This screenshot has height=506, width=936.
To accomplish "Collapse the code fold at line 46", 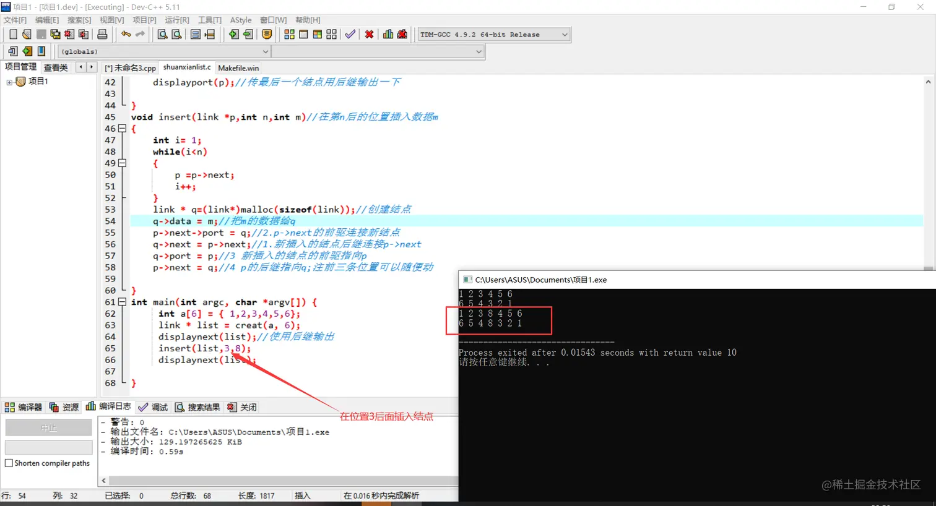I will [x=122, y=129].
